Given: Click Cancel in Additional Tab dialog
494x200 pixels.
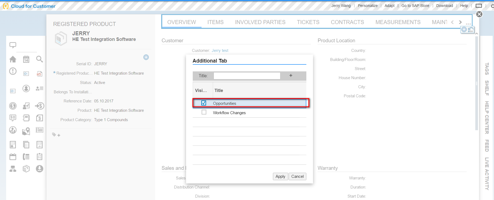Looking at the screenshot, I should click(x=298, y=176).
